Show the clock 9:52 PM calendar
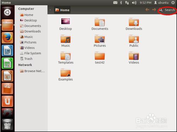The width and height of the screenshot is (177, 132). tap(146, 2)
